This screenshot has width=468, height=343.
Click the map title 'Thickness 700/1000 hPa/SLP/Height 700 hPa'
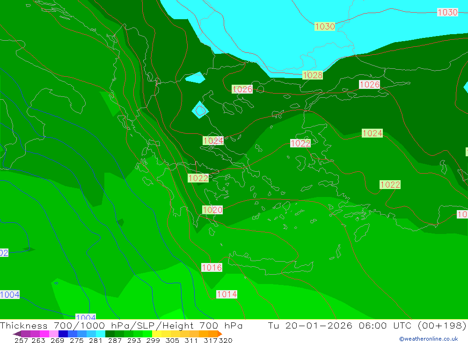(121, 325)
